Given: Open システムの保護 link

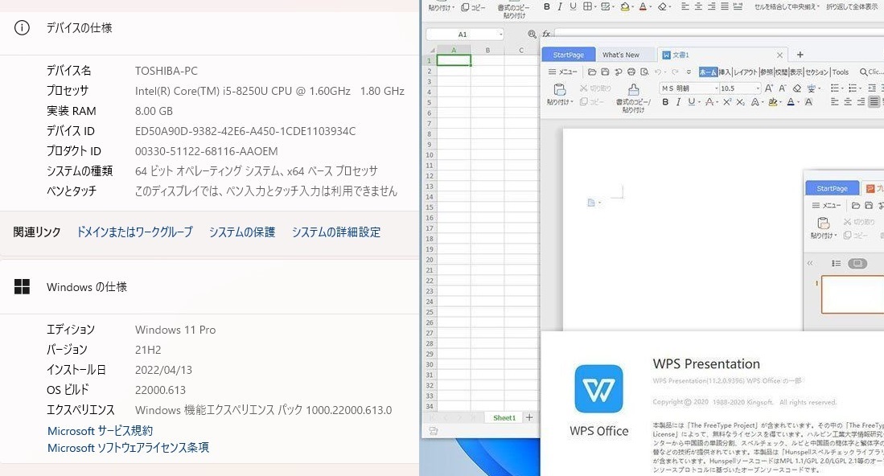Looking at the screenshot, I should coord(242,232).
